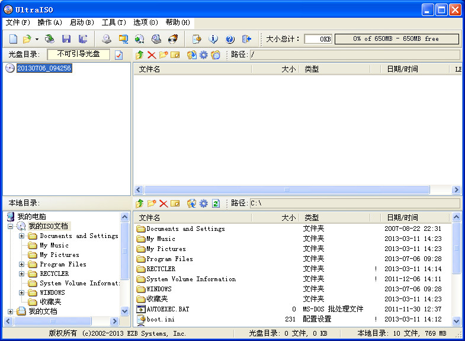The height and width of the screenshot is (341, 465).
Task: Sort local file list by 类型 column
Action: [x=335, y=218]
